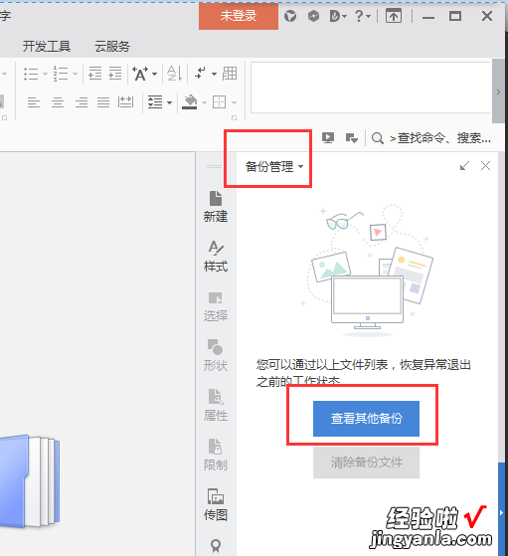Click the ribbon-badge icon below 传图
The image size is (508, 556).
[216, 546]
